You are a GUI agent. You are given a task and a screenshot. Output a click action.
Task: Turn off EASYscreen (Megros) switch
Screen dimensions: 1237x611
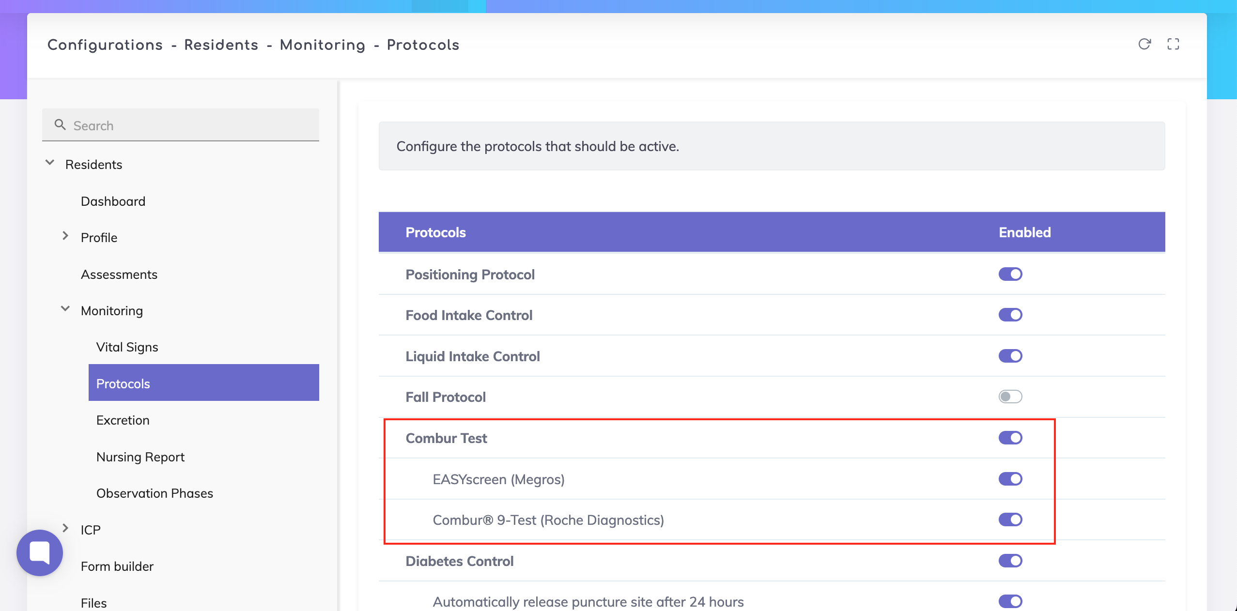[x=1010, y=479]
